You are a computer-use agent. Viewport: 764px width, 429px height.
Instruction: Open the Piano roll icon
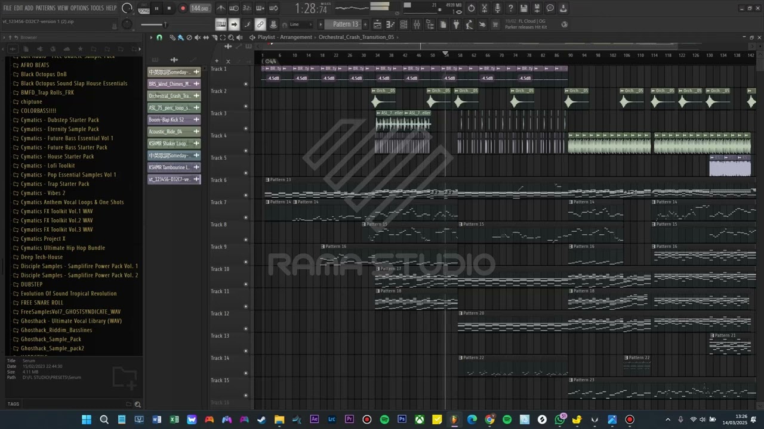(x=390, y=24)
